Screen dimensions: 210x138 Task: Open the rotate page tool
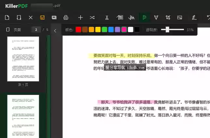(x=19, y=17)
